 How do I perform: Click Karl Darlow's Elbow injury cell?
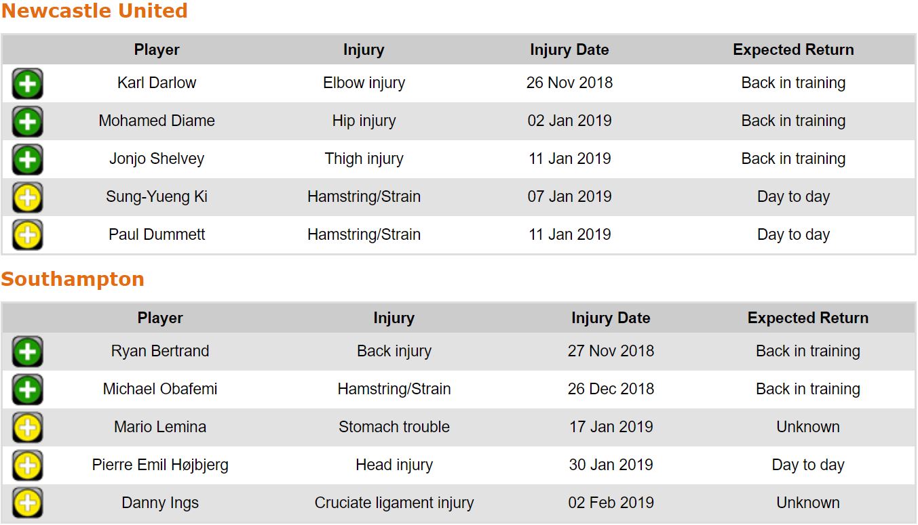(364, 83)
